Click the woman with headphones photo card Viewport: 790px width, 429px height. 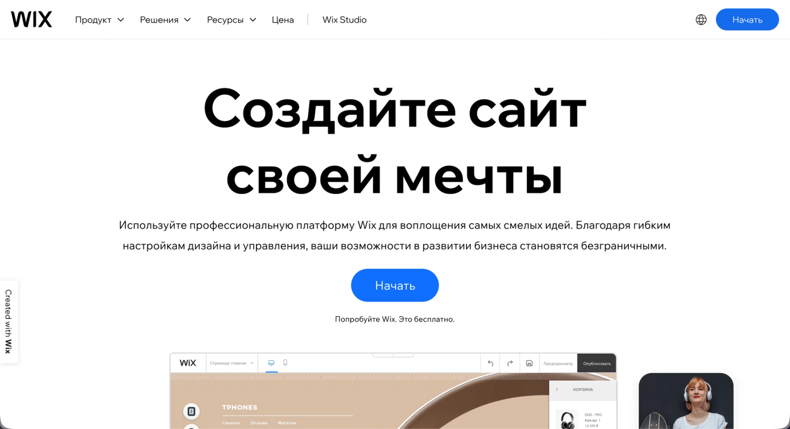click(x=686, y=401)
